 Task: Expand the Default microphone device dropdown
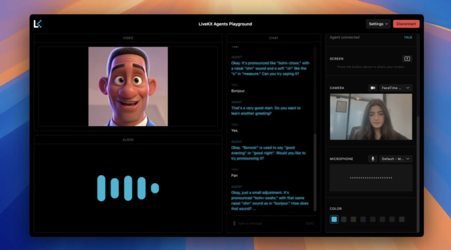click(x=396, y=159)
